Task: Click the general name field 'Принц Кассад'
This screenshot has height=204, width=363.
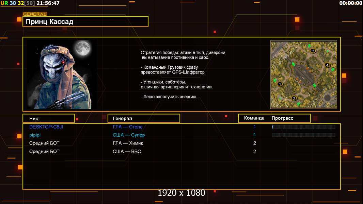Action: pyautogui.click(x=85, y=21)
